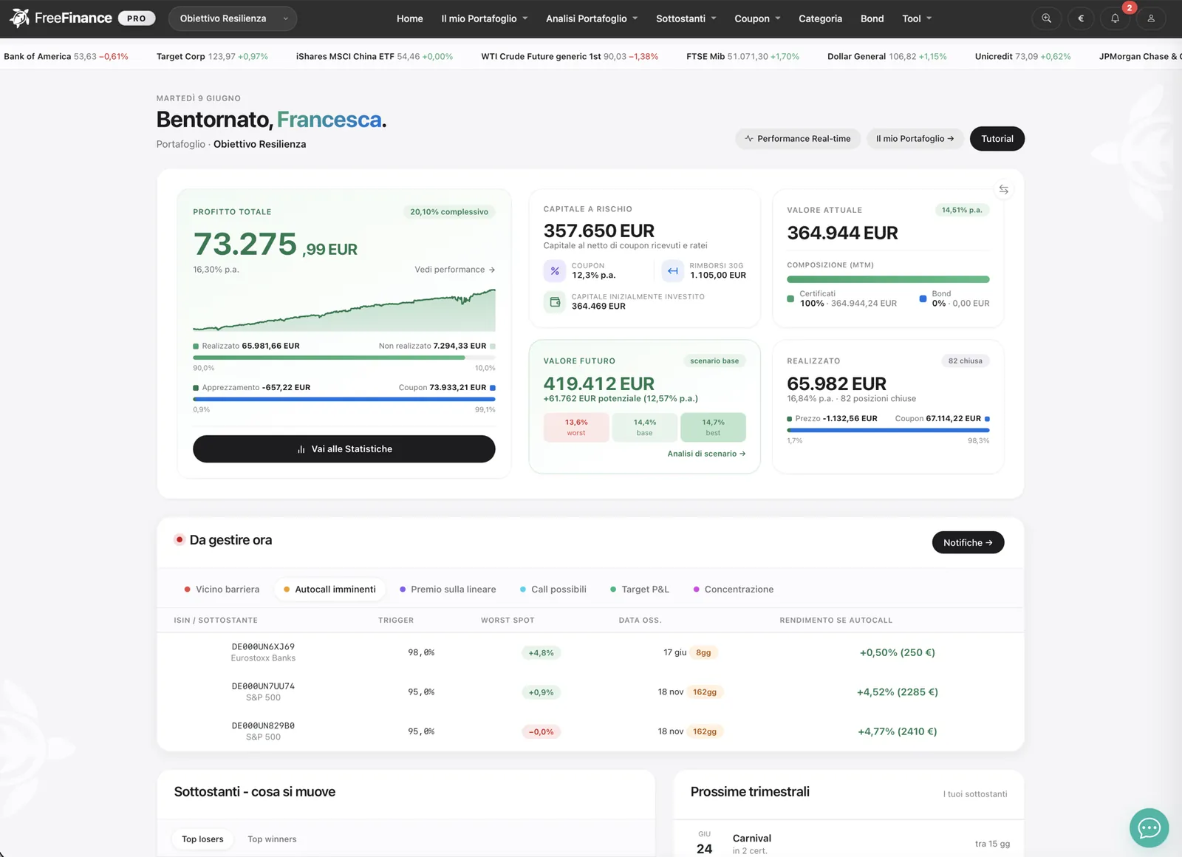This screenshot has height=857, width=1182.
Task: Click the scenario base badge
Action: [x=714, y=361]
